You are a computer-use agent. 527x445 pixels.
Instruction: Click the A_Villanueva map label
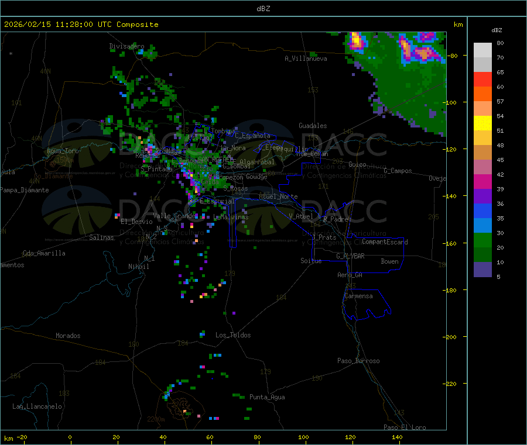pos(306,58)
